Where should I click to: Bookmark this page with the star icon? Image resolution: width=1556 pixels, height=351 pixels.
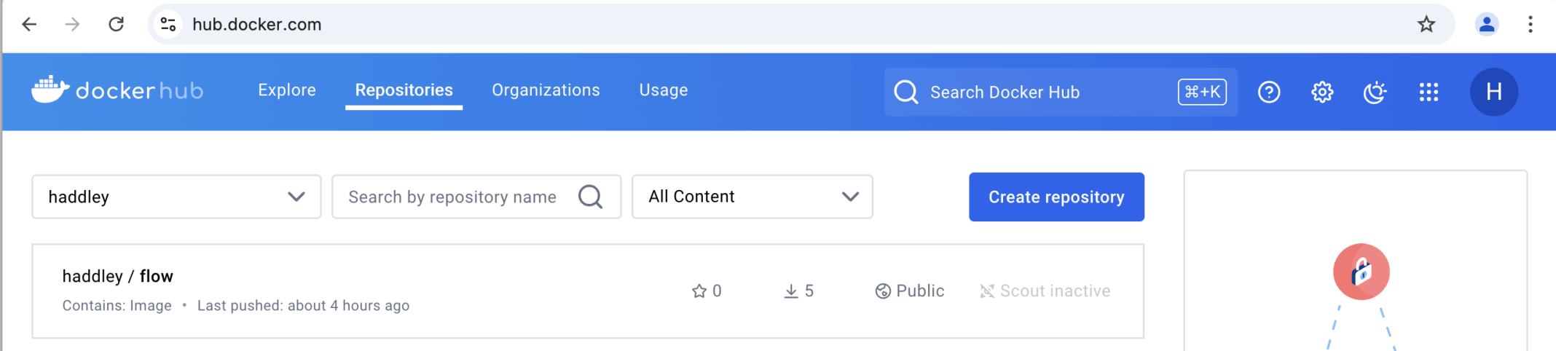point(1426,25)
